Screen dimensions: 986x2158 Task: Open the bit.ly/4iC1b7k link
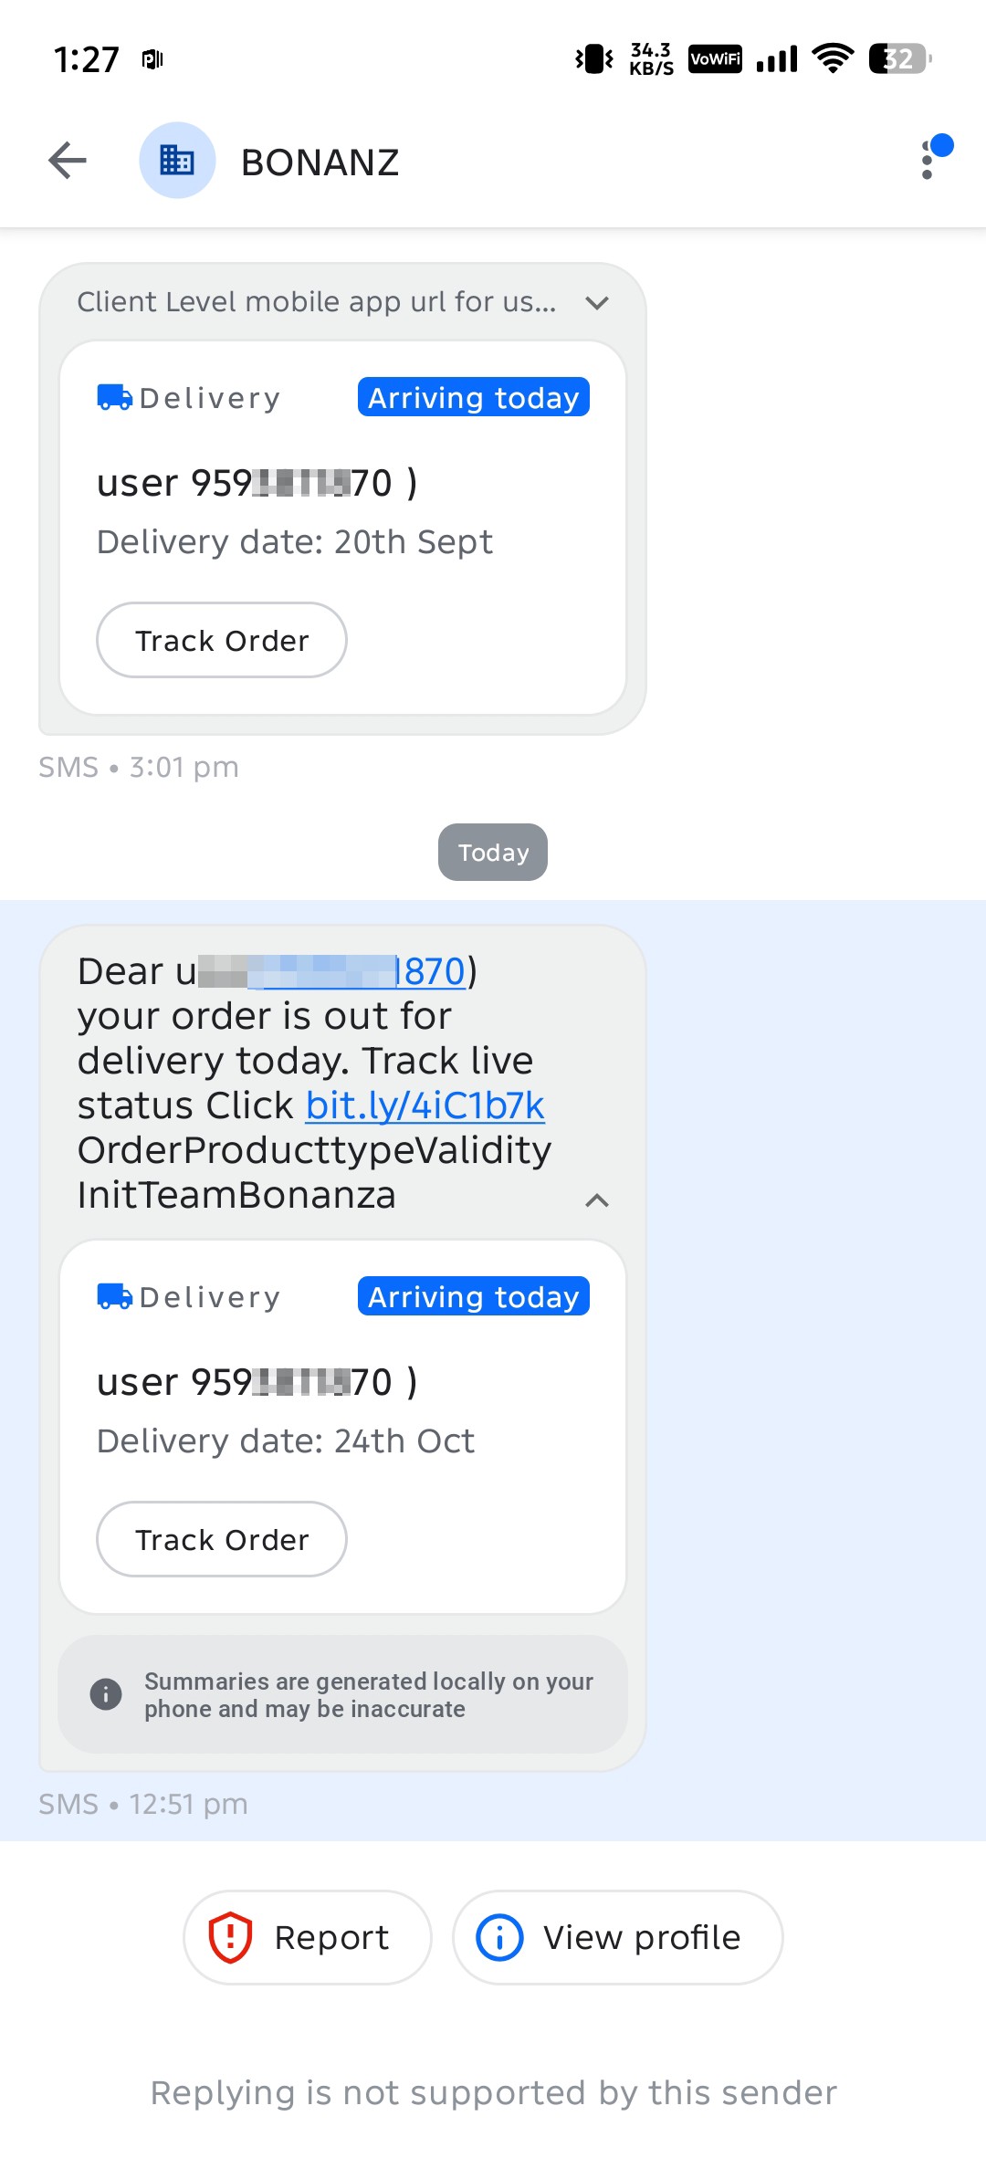[x=425, y=1105]
